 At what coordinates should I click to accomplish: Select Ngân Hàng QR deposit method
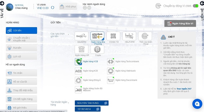point(81,49)
